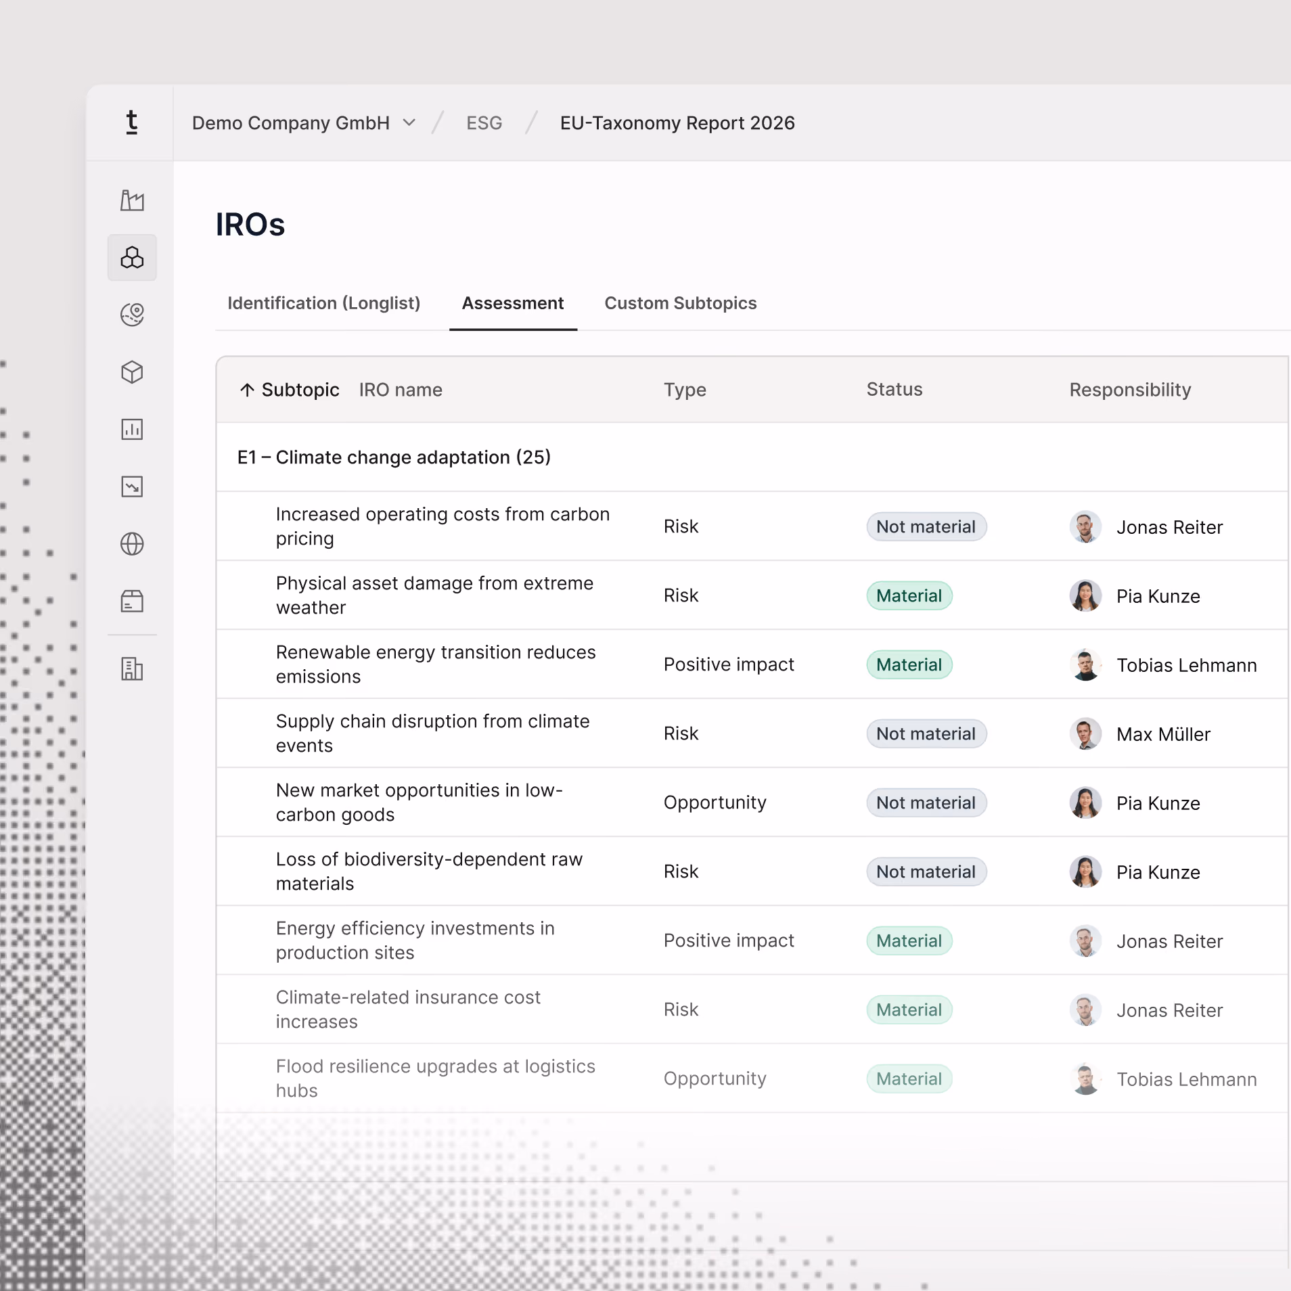Open 'Increased operating costs from carbon pricing'
Screen dimensions: 1291x1291
click(x=443, y=526)
